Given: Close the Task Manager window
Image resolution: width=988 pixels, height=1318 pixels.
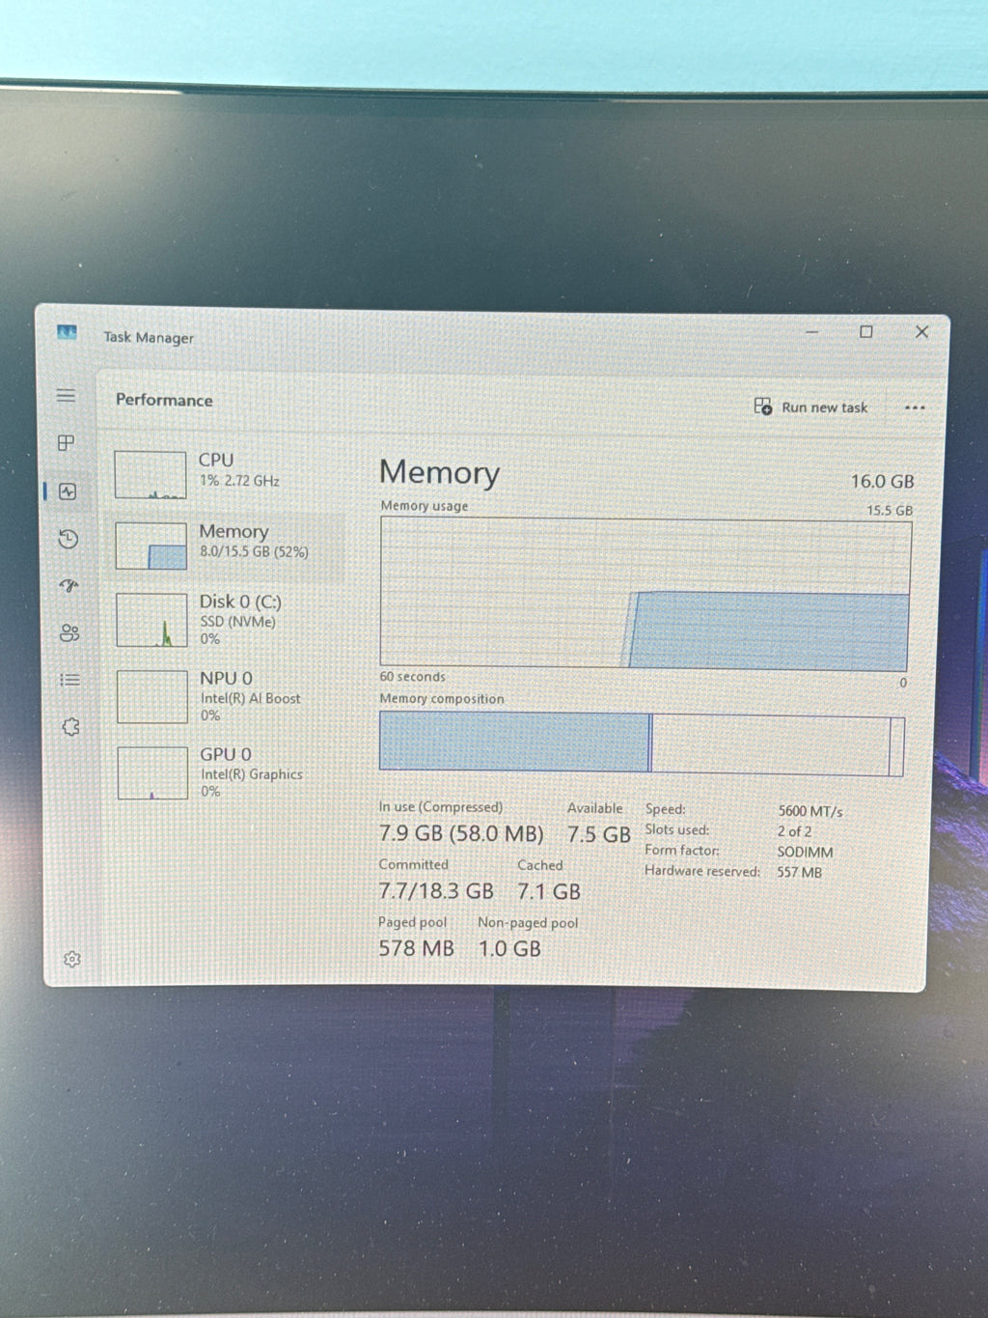Looking at the screenshot, I should click(921, 331).
